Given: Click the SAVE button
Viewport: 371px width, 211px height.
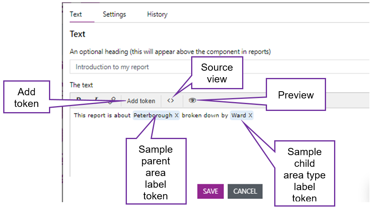Looking at the screenshot, I should point(210,191).
